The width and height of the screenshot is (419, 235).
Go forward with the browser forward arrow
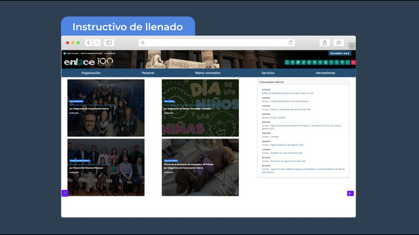pos(97,42)
